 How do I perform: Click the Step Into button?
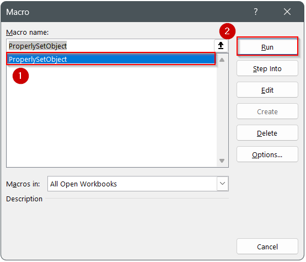(x=267, y=68)
